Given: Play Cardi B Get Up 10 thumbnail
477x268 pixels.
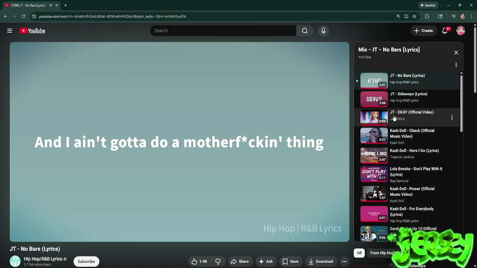Looking at the screenshot, I should (x=374, y=234).
